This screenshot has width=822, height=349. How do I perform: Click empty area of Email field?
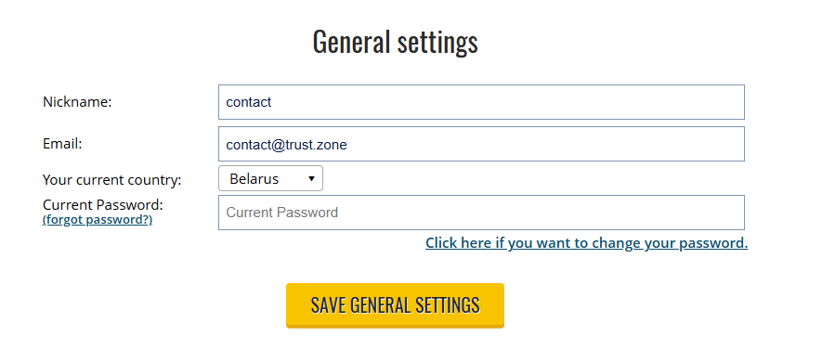pyautogui.click(x=545, y=144)
